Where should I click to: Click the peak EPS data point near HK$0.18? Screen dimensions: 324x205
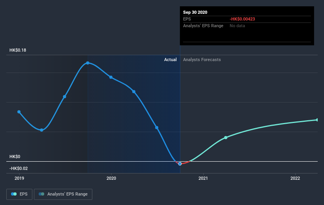click(x=88, y=63)
